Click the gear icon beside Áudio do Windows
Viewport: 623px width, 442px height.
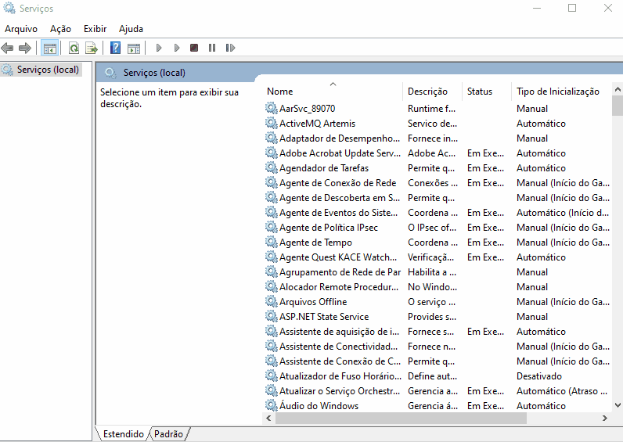tap(271, 405)
